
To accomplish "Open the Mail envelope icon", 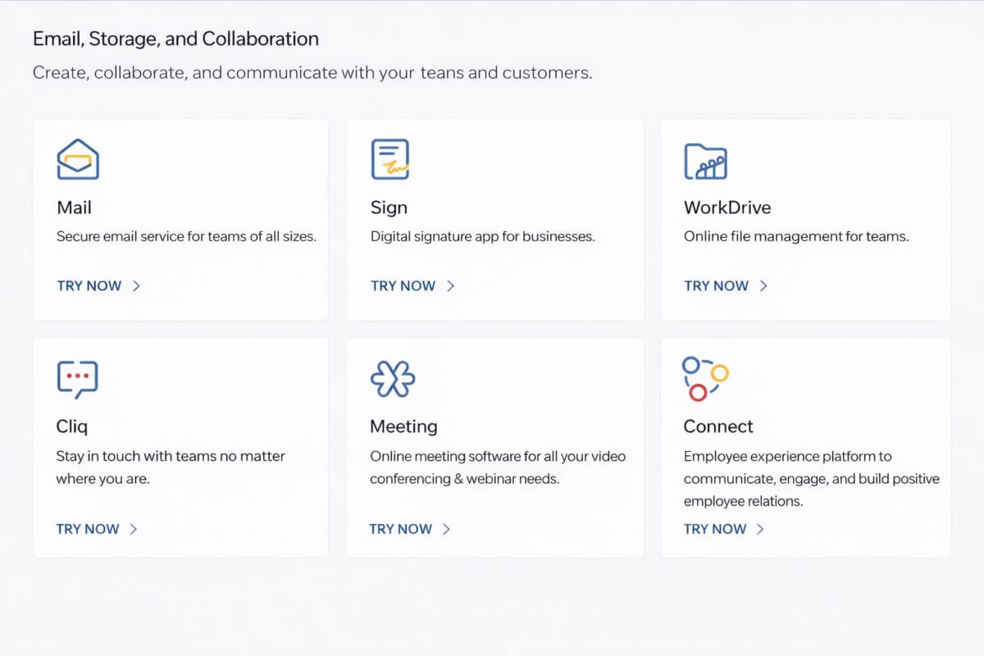I will [78, 159].
